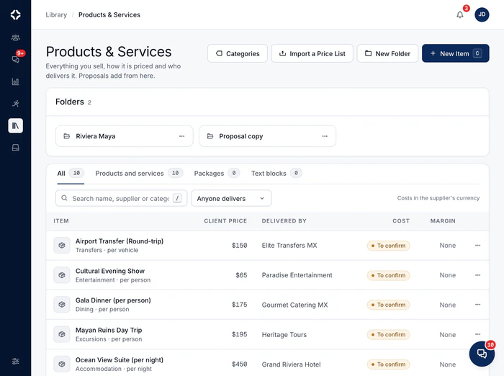The width and height of the screenshot is (504, 376).
Task: Click Import a Price List button
Action: pyautogui.click(x=312, y=53)
